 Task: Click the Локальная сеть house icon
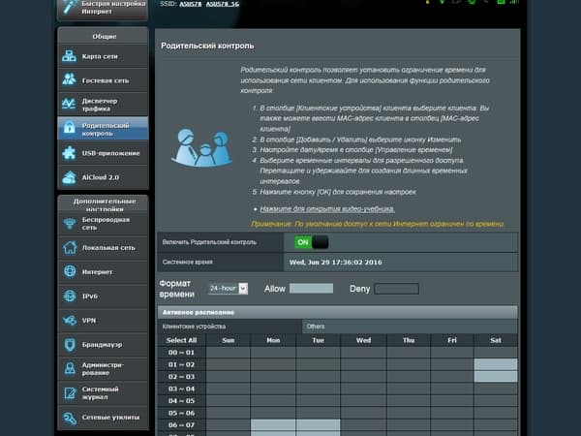click(70, 247)
